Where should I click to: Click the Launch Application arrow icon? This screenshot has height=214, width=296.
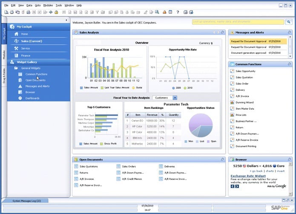[x=51, y=12]
